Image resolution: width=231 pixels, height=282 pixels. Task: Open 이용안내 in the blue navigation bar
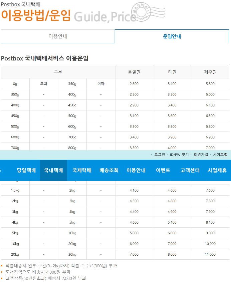pyautogui.click(x=136, y=170)
